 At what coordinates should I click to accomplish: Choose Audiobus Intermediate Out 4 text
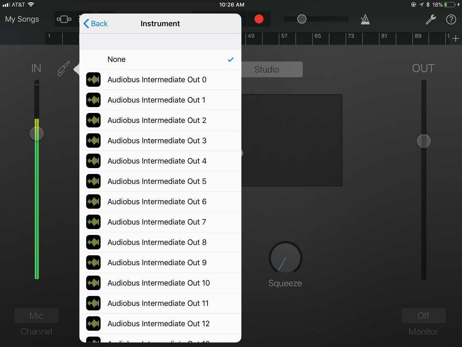pyautogui.click(x=157, y=161)
